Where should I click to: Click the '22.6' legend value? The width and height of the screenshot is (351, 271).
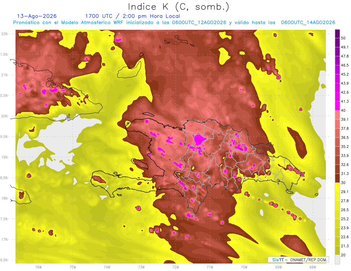pos(345,237)
